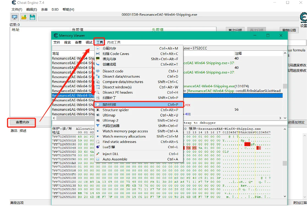Screen dimensions: 307x206
Task: Click the Watch memory page access icon
Action: tap(98, 131)
